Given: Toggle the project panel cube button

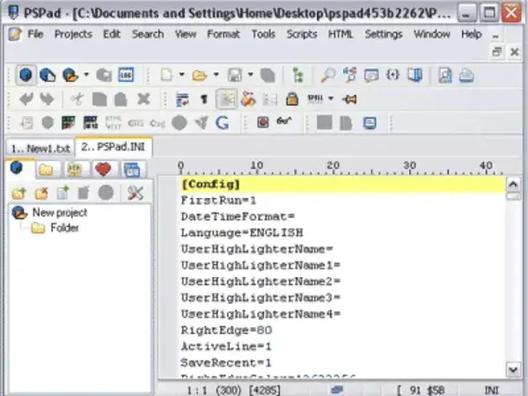Looking at the screenshot, I should point(26,76).
